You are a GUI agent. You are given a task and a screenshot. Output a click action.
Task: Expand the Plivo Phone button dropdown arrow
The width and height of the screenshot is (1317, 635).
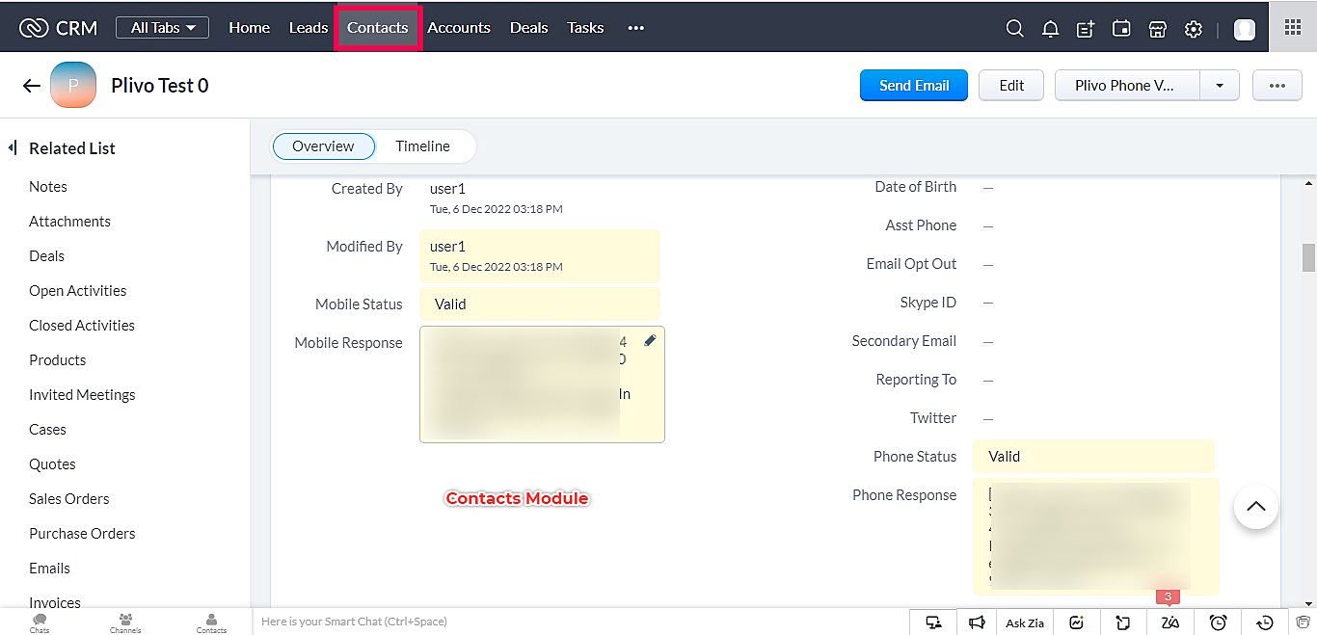[x=1220, y=86]
